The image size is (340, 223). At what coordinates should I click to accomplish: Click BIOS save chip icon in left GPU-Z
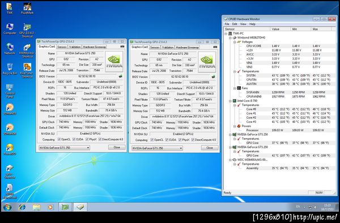pyautogui.click(x=120, y=76)
